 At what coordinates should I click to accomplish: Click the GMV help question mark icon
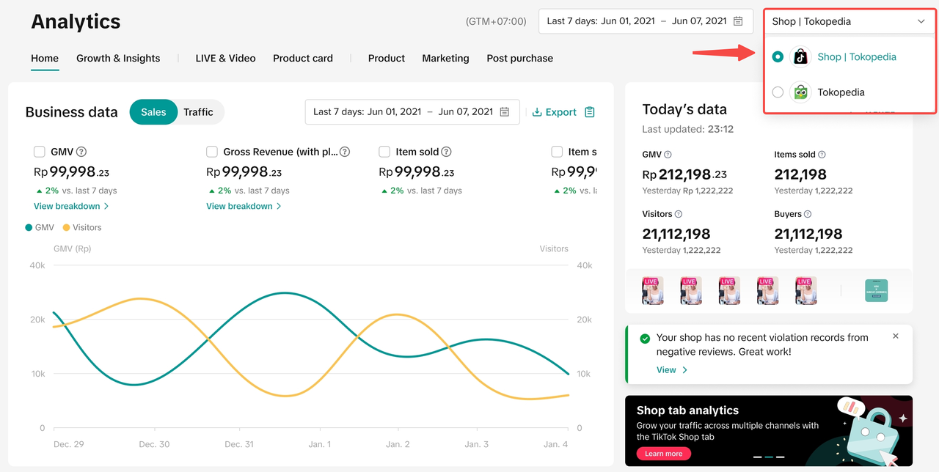click(81, 152)
